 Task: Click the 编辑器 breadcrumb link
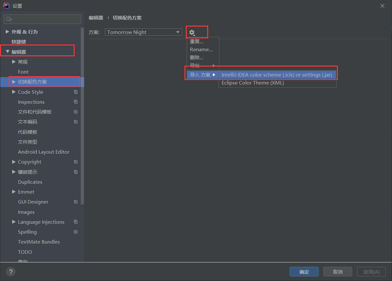[96, 18]
